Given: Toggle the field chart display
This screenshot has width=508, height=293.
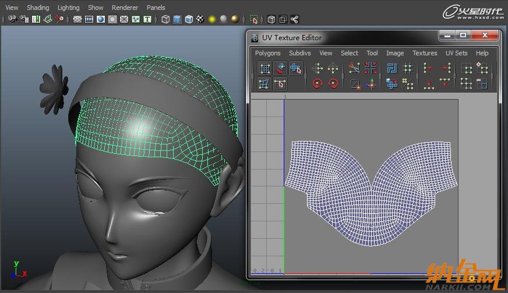Looking at the screenshot, I should [x=124, y=19].
